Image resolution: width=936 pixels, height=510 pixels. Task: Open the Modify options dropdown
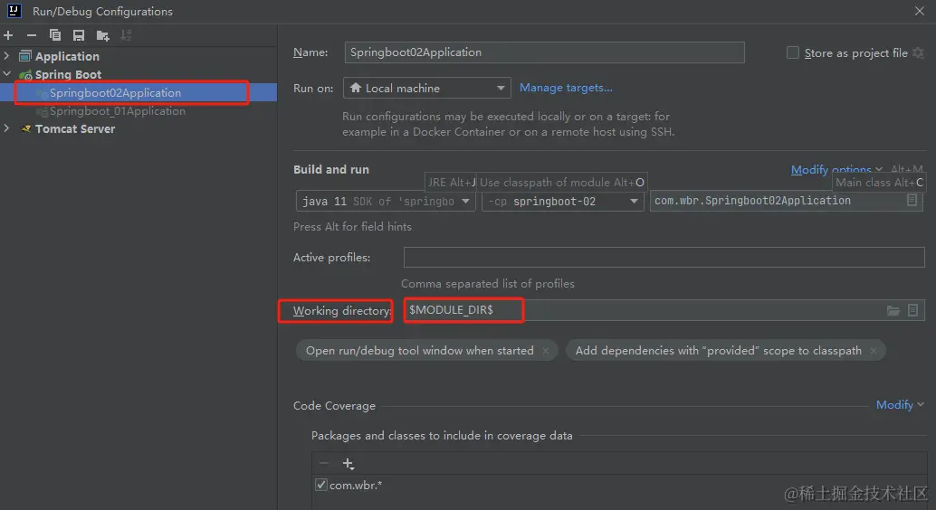[x=836, y=170]
